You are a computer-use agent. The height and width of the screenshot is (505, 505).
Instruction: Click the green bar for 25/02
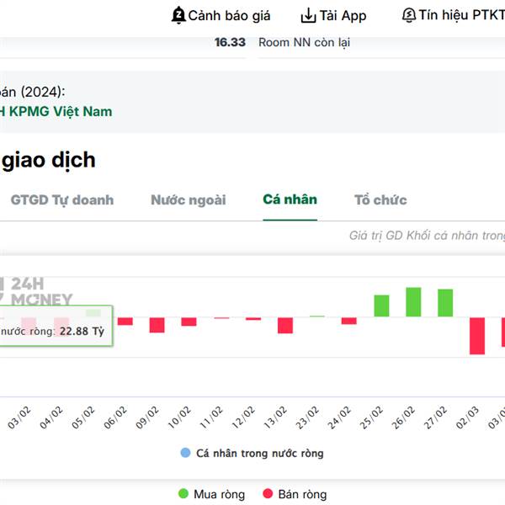coord(381,306)
